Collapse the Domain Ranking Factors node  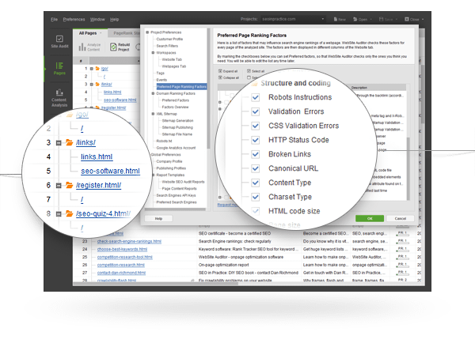click(x=153, y=93)
